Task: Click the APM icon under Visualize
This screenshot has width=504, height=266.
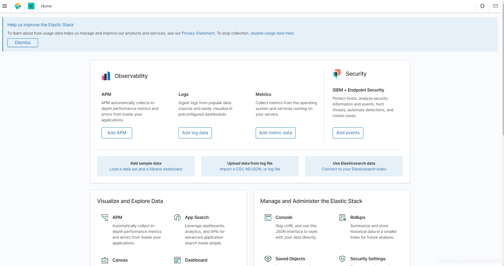Action: [105, 218]
